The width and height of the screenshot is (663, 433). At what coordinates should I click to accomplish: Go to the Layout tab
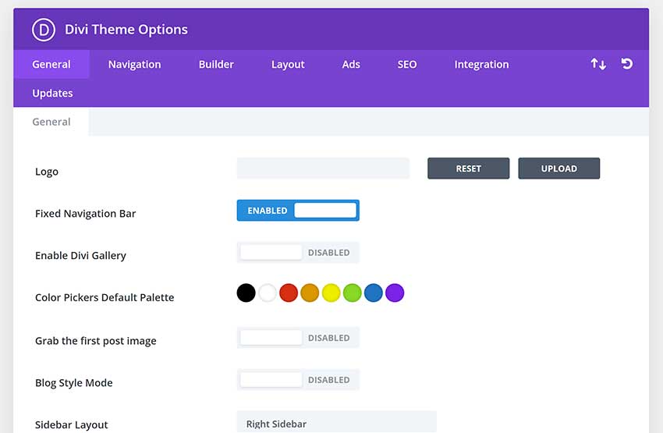coord(288,65)
